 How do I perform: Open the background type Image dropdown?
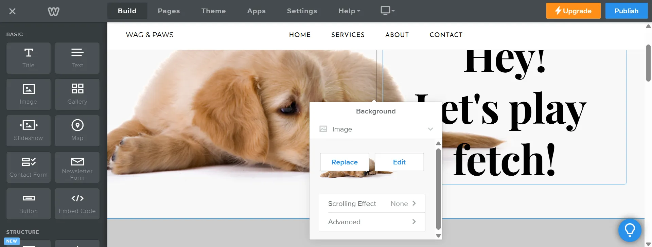pyautogui.click(x=376, y=129)
